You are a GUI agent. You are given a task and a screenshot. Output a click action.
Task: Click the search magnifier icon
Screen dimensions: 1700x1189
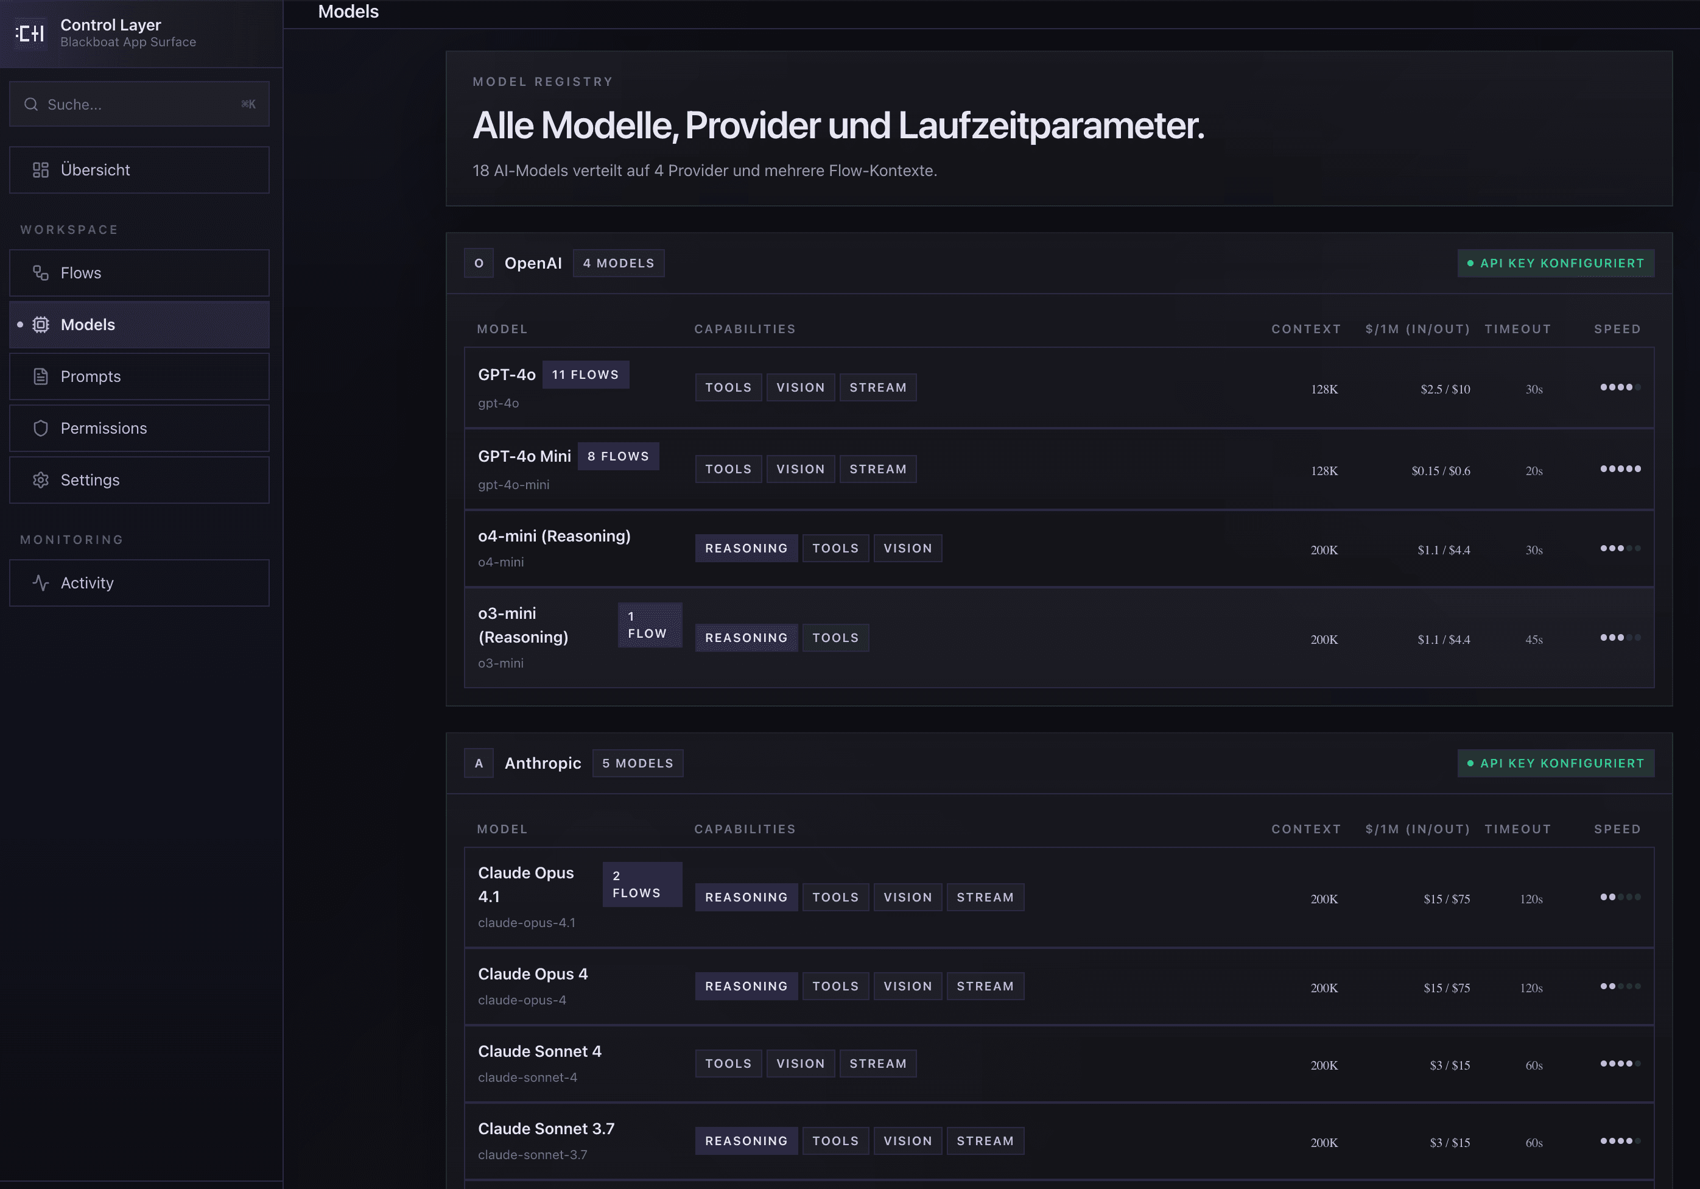click(31, 104)
